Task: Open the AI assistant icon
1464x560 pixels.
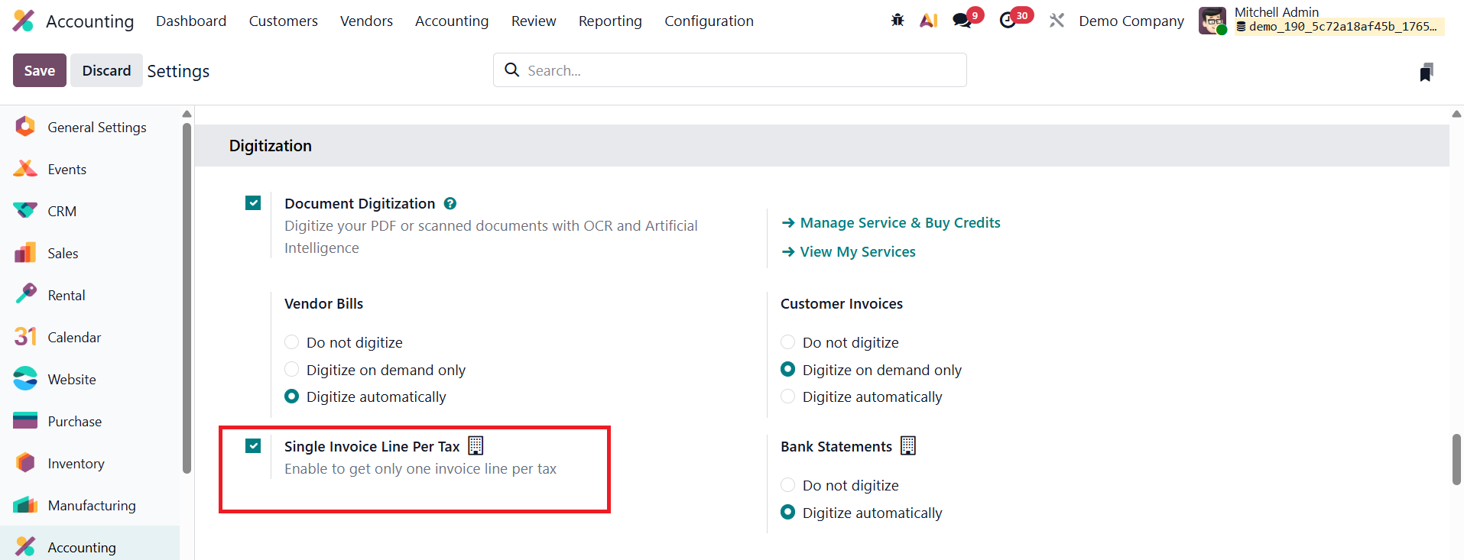Action: pos(928,21)
